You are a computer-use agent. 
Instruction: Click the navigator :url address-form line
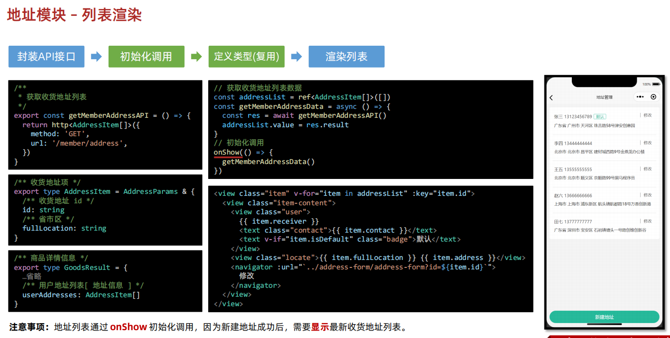(363, 267)
